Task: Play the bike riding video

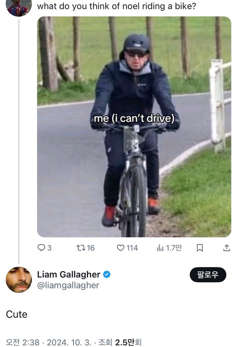Action: coord(134,140)
